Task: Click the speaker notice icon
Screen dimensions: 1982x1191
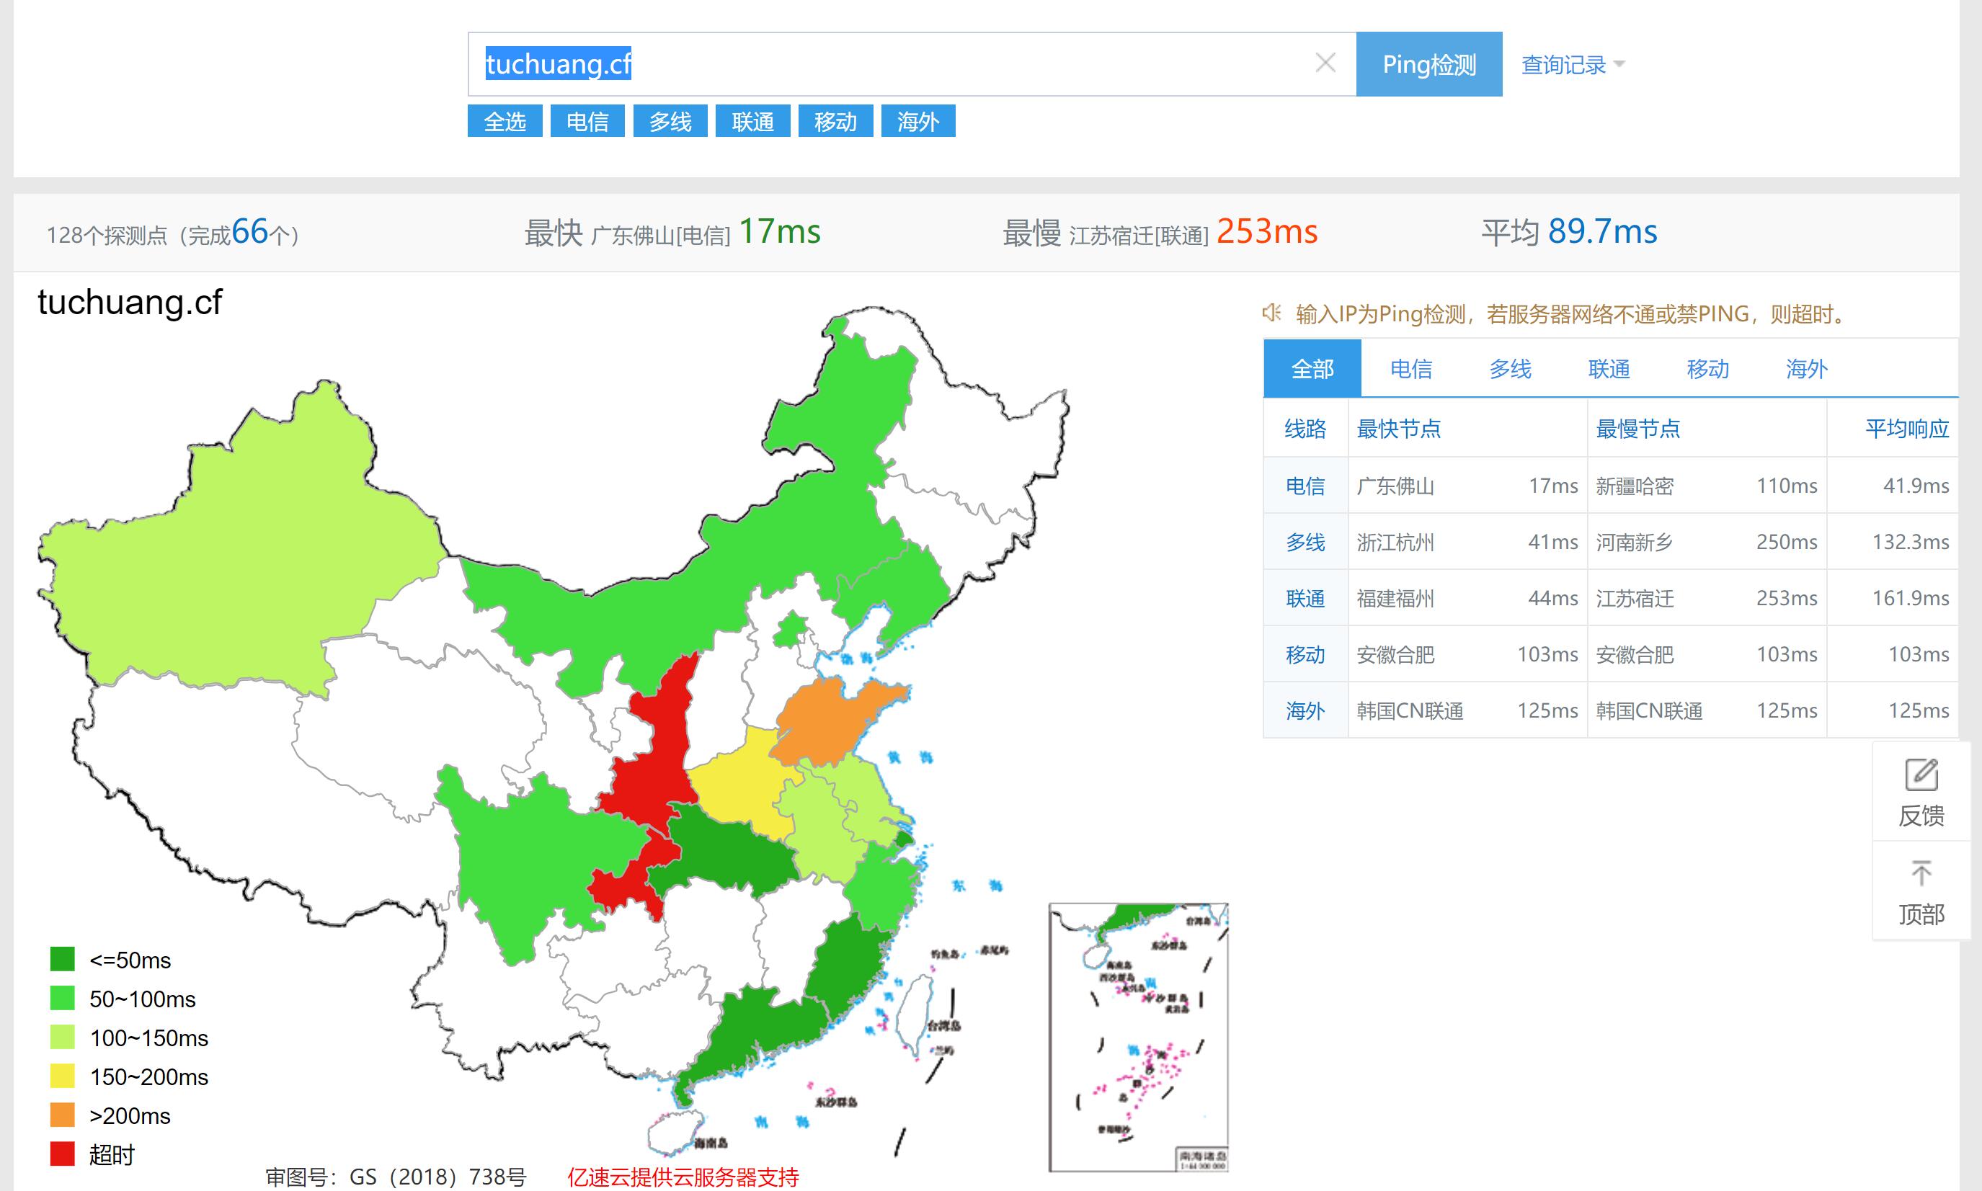Action: [1271, 313]
